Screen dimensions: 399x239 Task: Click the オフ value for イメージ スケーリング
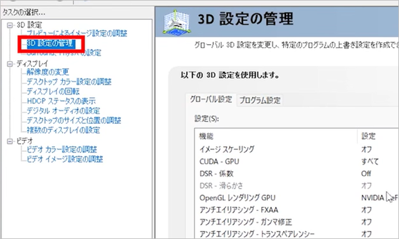[x=367, y=149]
